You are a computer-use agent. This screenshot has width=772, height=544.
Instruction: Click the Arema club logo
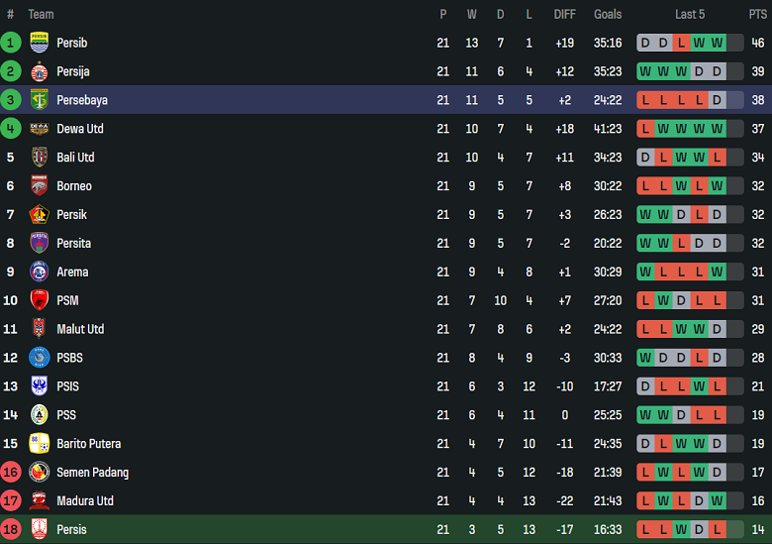click(x=40, y=272)
